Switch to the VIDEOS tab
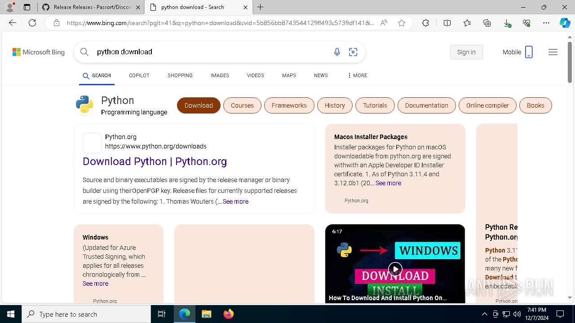 click(255, 75)
